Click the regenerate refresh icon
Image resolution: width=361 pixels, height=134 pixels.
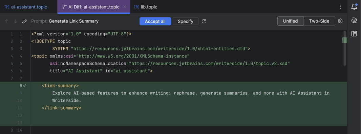(204, 21)
